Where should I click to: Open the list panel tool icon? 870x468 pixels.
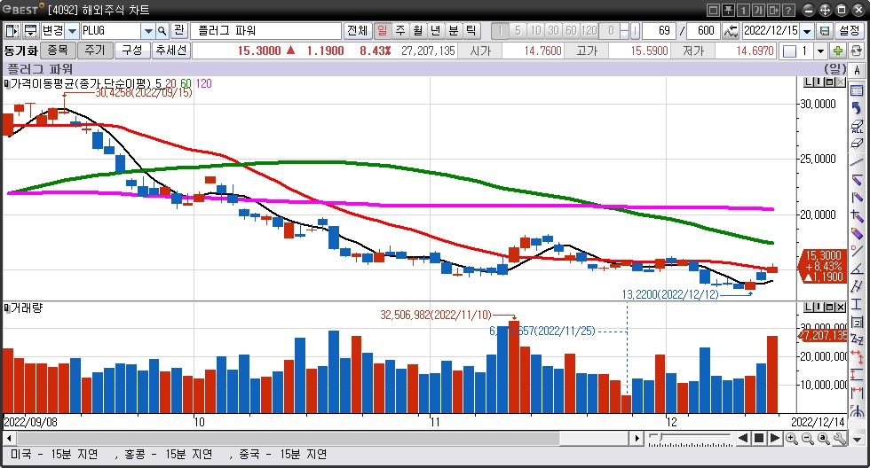(858, 90)
